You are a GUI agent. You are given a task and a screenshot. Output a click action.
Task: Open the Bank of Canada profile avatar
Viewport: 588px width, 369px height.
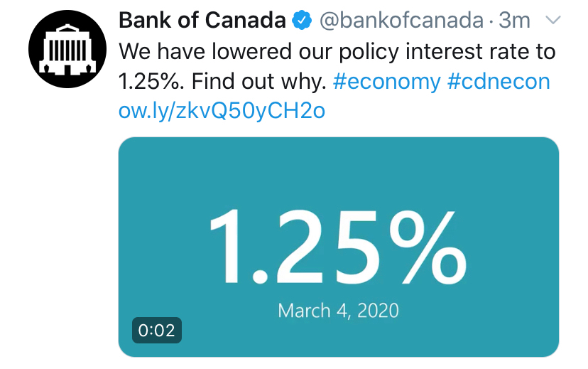click(x=67, y=49)
